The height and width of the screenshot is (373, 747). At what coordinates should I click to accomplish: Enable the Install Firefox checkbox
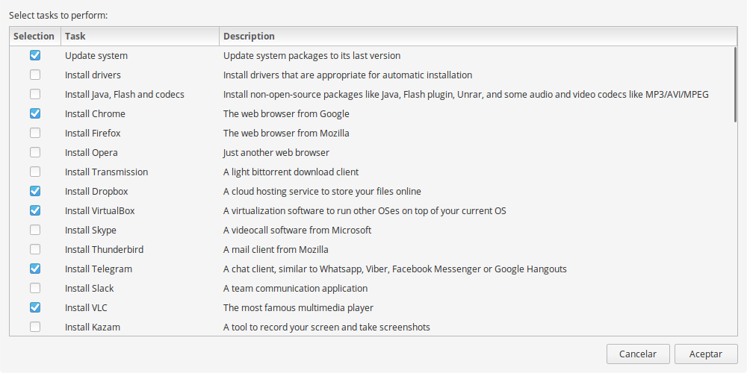pyautogui.click(x=35, y=133)
